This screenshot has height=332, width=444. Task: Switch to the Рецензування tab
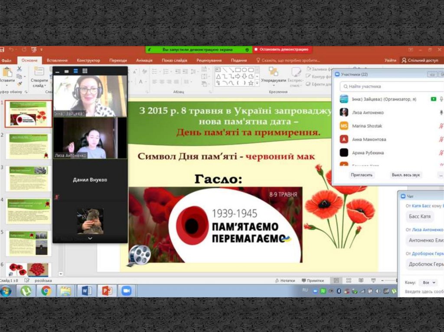[x=209, y=60]
